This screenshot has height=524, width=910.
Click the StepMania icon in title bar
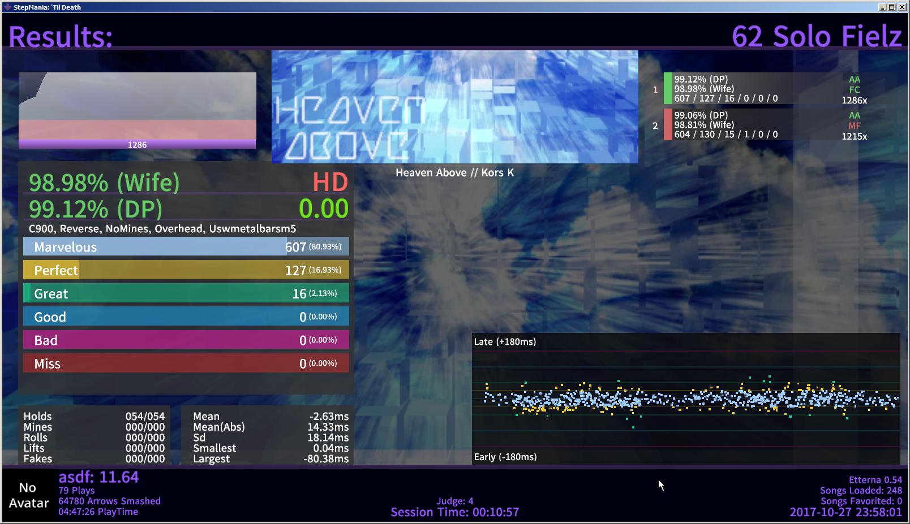[7, 7]
